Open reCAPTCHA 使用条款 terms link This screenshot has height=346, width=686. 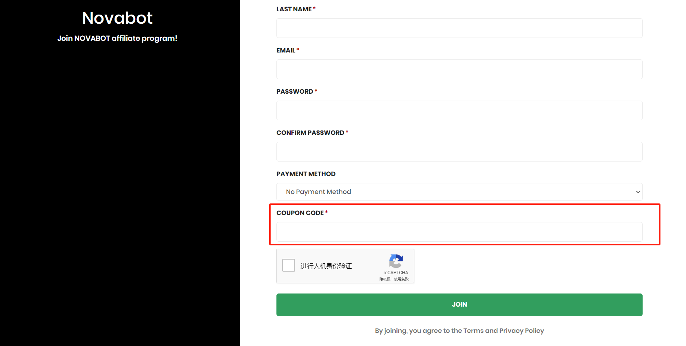pyautogui.click(x=401, y=279)
